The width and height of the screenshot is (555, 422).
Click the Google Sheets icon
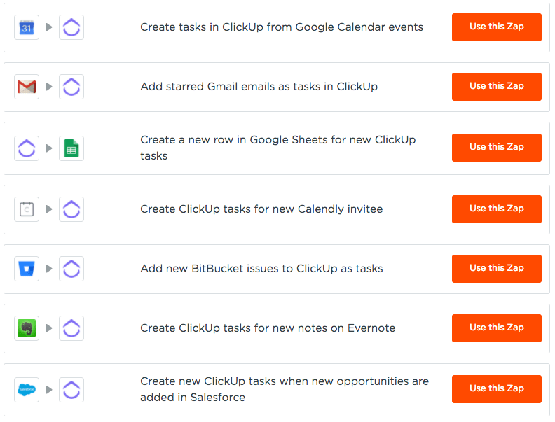coord(71,148)
